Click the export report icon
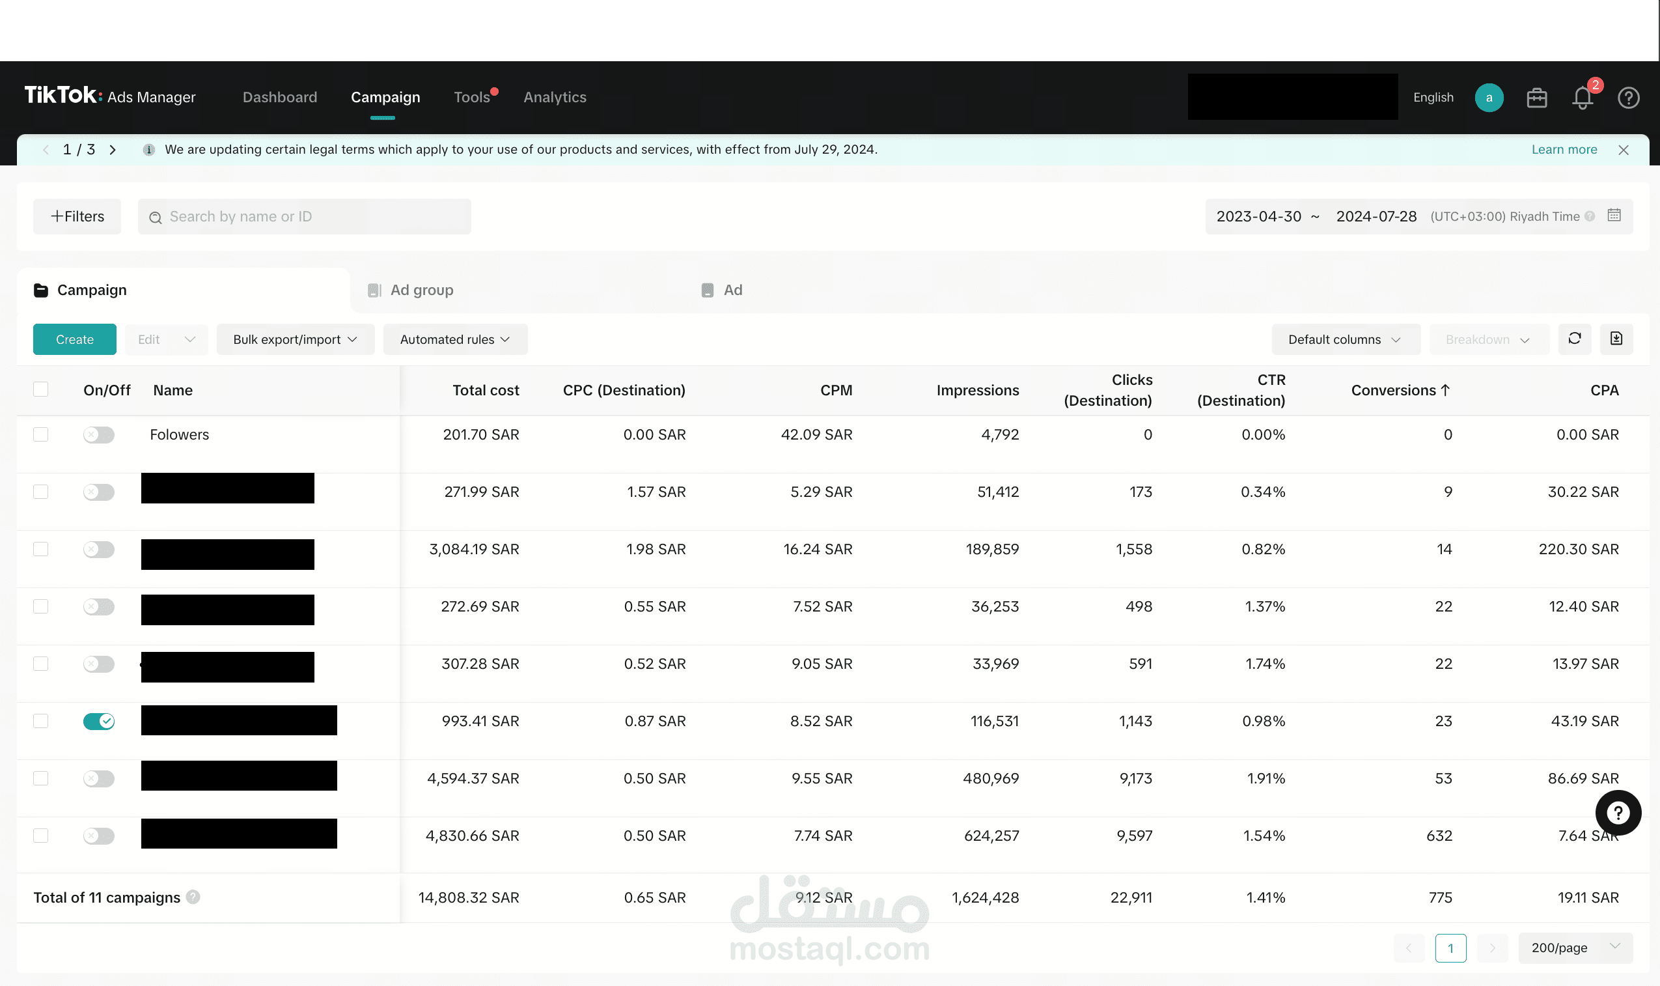1660x986 pixels. [x=1616, y=339]
